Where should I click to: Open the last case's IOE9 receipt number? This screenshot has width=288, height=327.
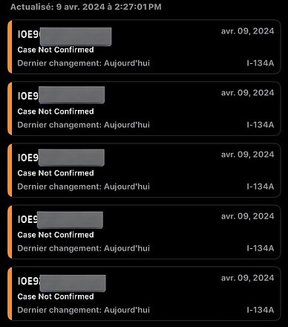62,282
